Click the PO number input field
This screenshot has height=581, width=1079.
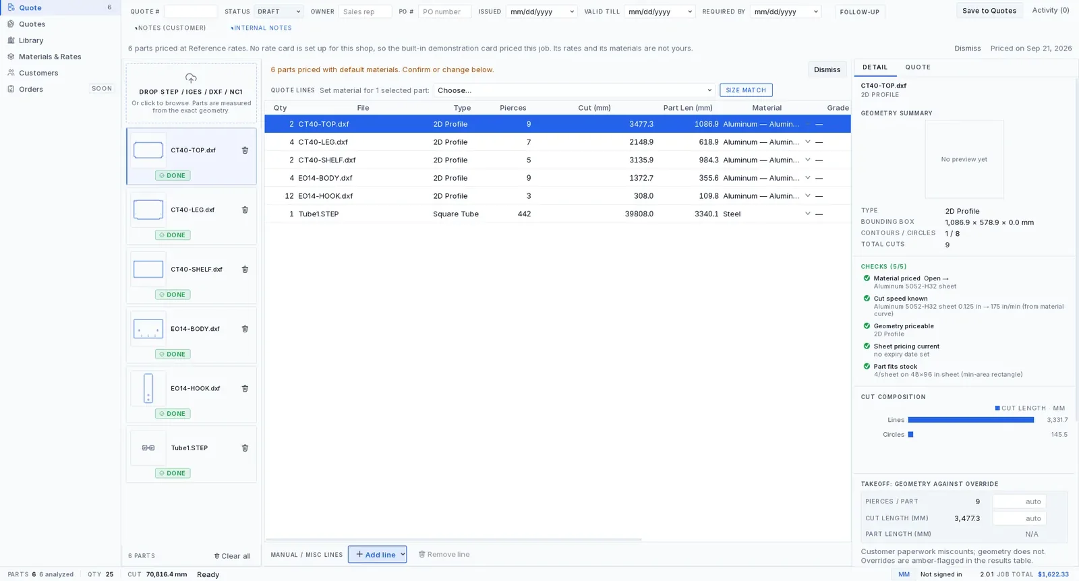click(445, 11)
